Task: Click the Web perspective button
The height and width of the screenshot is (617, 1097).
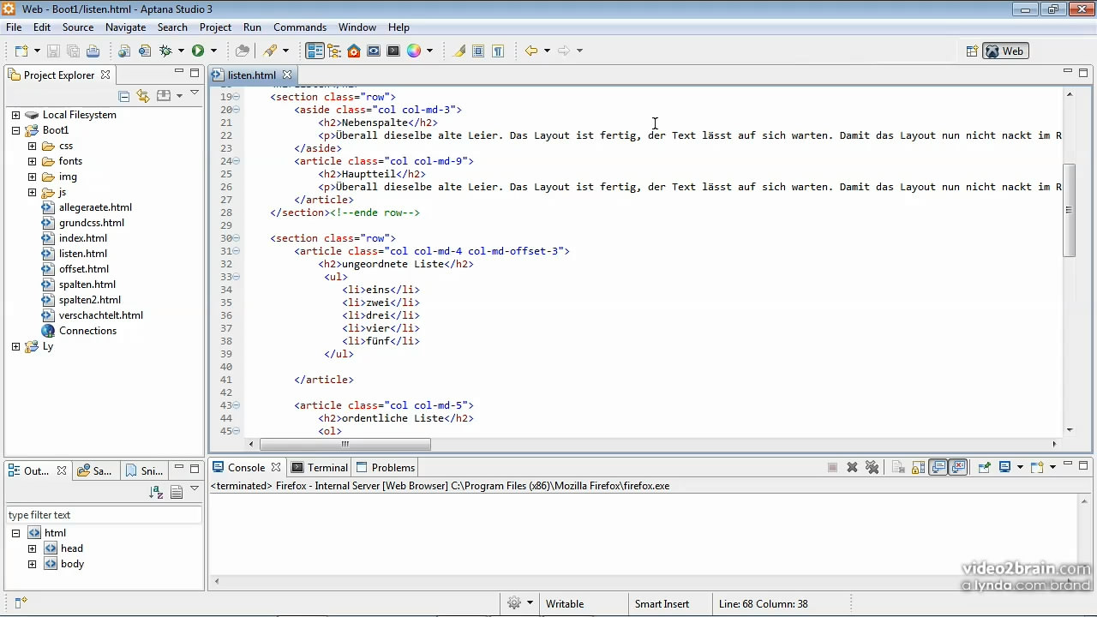Action: tap(1004, 51)
